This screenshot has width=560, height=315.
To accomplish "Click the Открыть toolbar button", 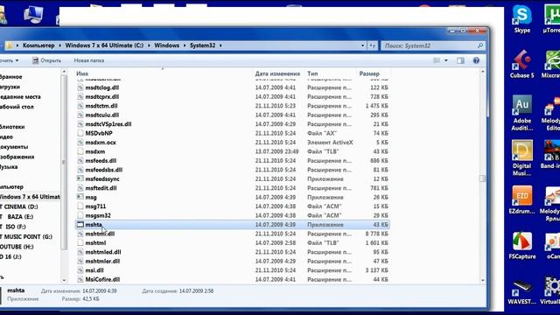I will [x=46, y=60].
